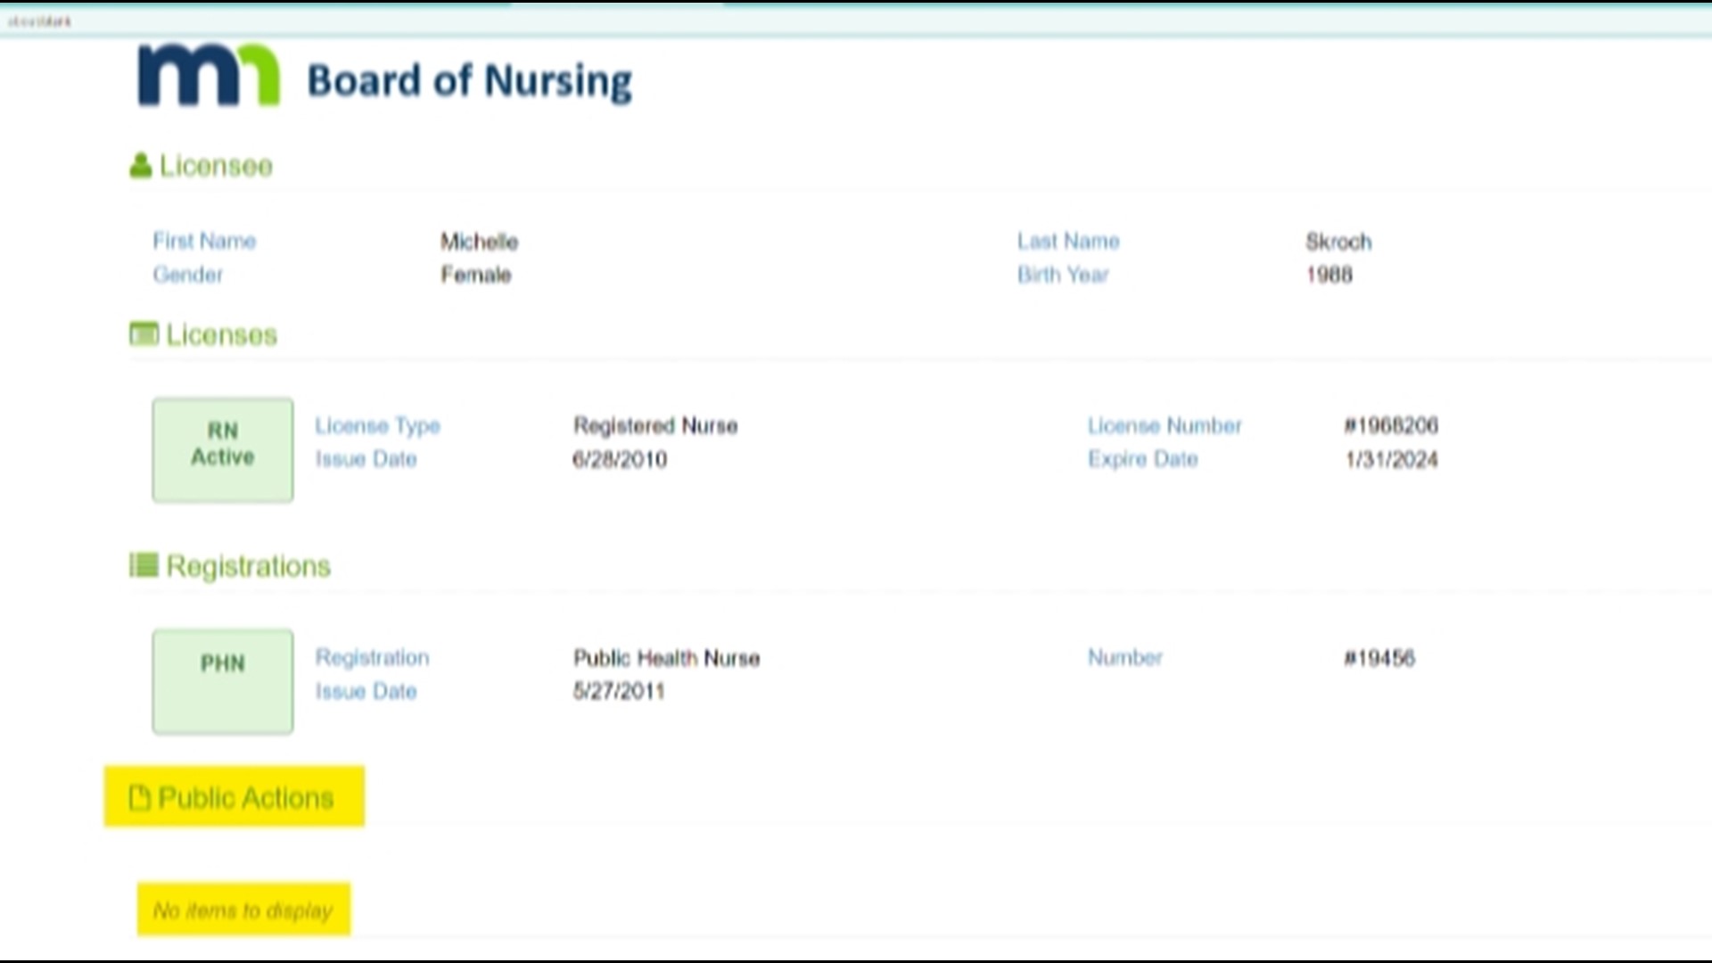Click the Board of Nursing header
This screenshot has height=963, width=1712.
tap(468, 78)
